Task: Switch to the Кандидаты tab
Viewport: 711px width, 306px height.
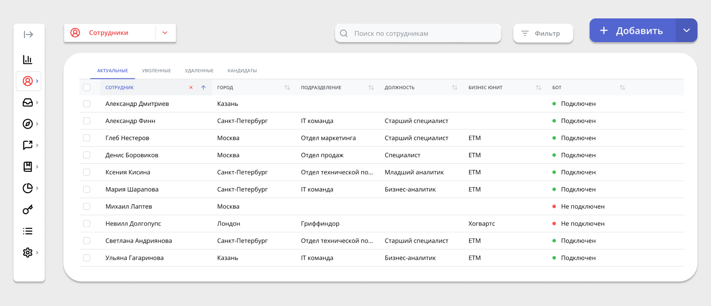Action: coord(242,71)
